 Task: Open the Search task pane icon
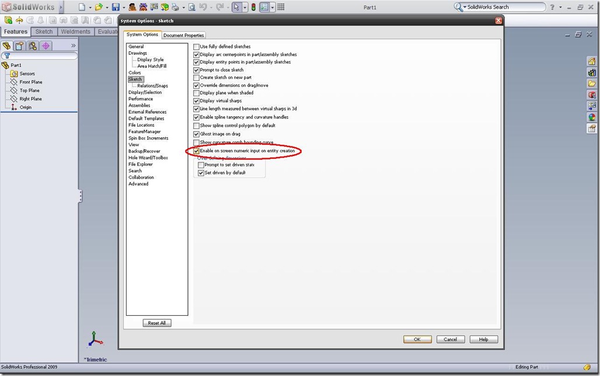pyautogui.click(x=592, y=95)
